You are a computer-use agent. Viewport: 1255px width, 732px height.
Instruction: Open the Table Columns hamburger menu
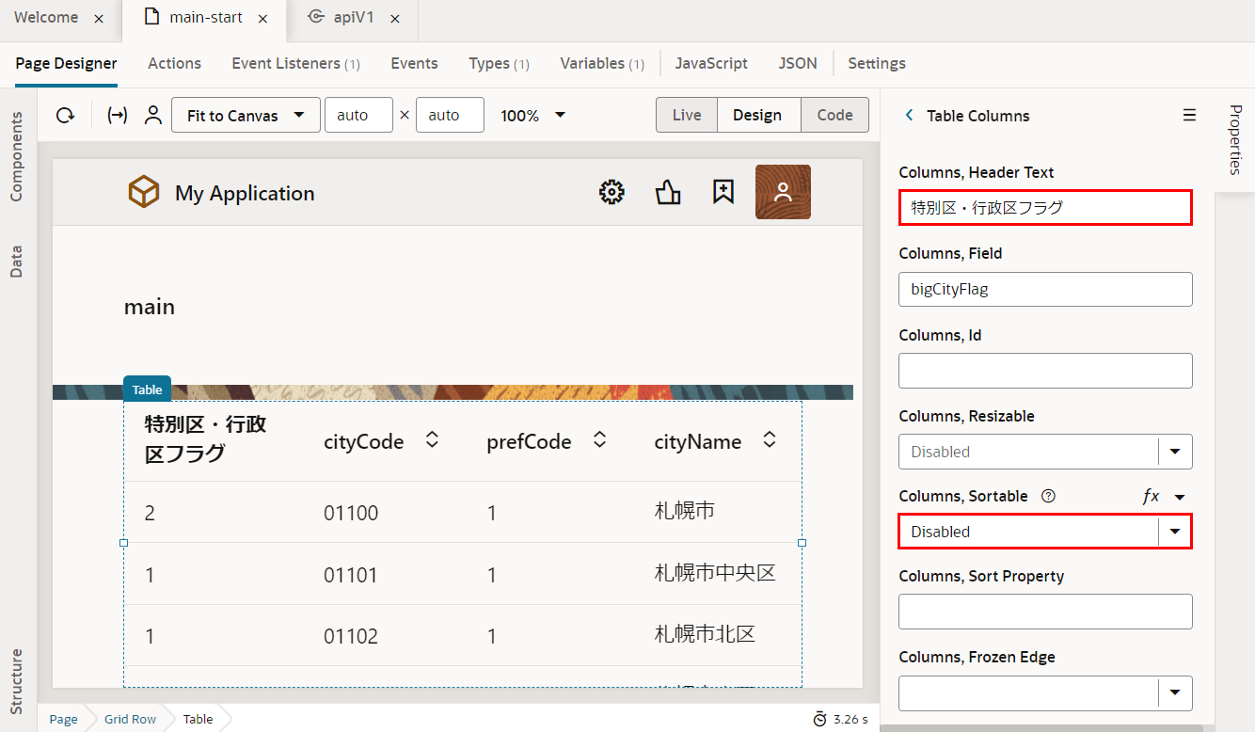tap(1189, 115)
